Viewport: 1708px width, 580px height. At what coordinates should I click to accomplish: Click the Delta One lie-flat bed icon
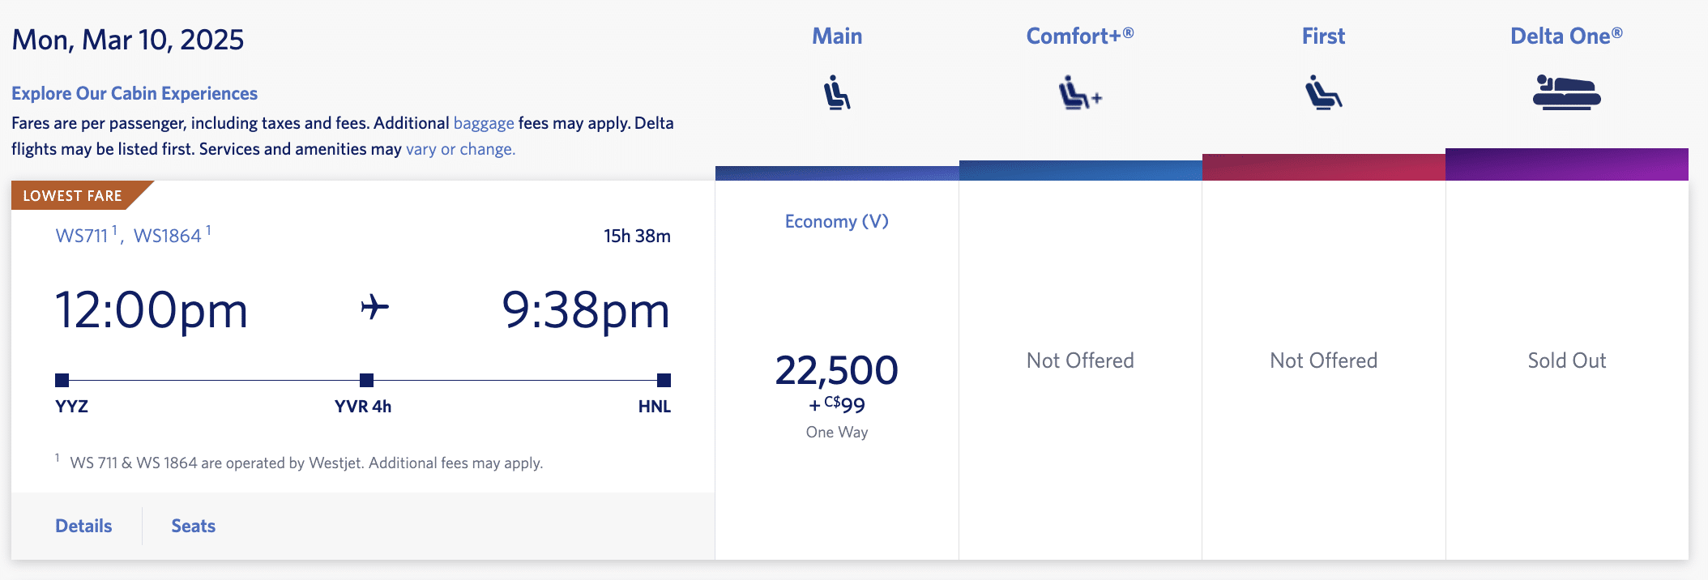click(x=1566, y=92)
